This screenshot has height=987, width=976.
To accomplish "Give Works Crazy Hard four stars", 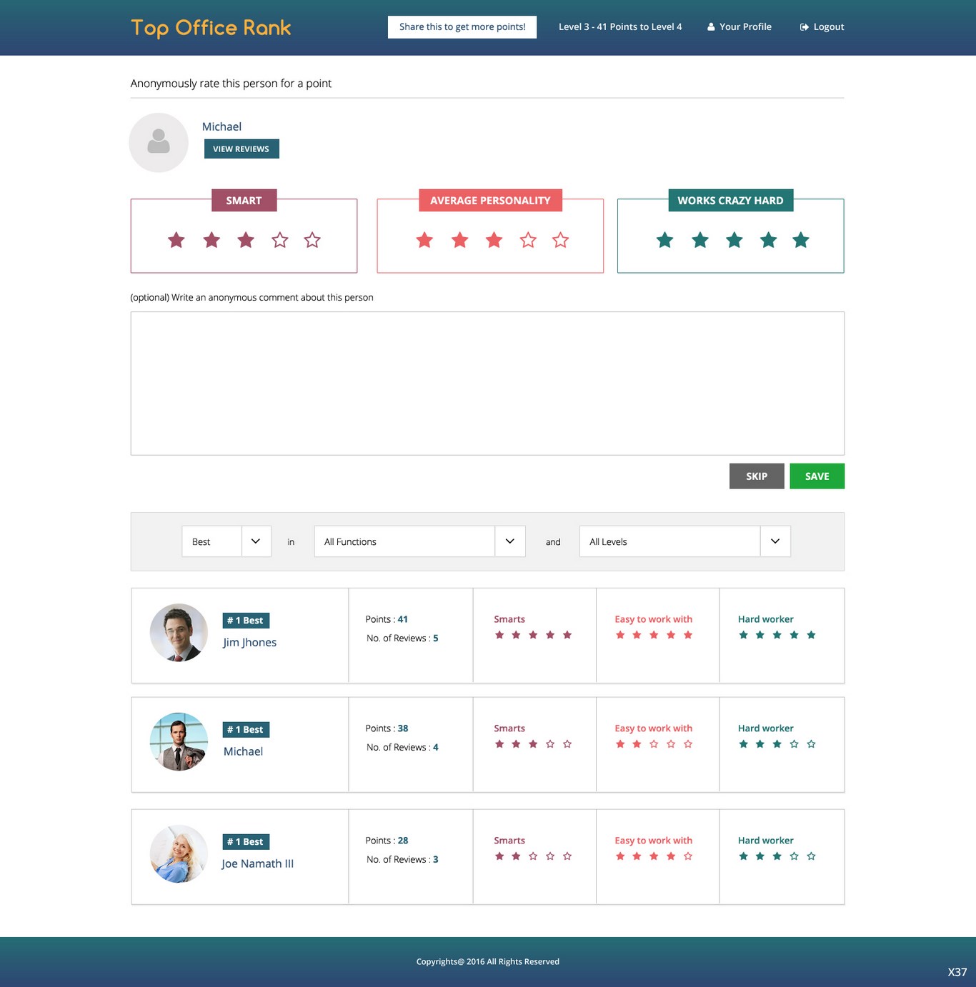I will (769, 240).
